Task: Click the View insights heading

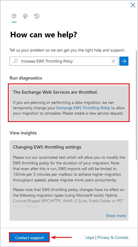Action: pyautogui.click(x=23, y=133)
